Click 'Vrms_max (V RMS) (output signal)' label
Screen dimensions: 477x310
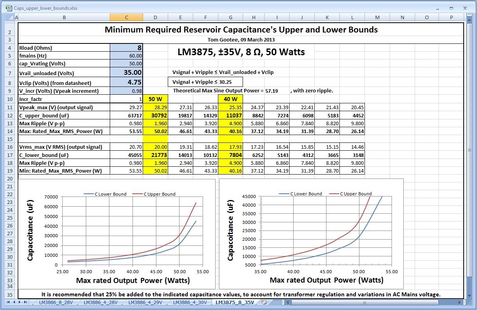click(64, 147)
